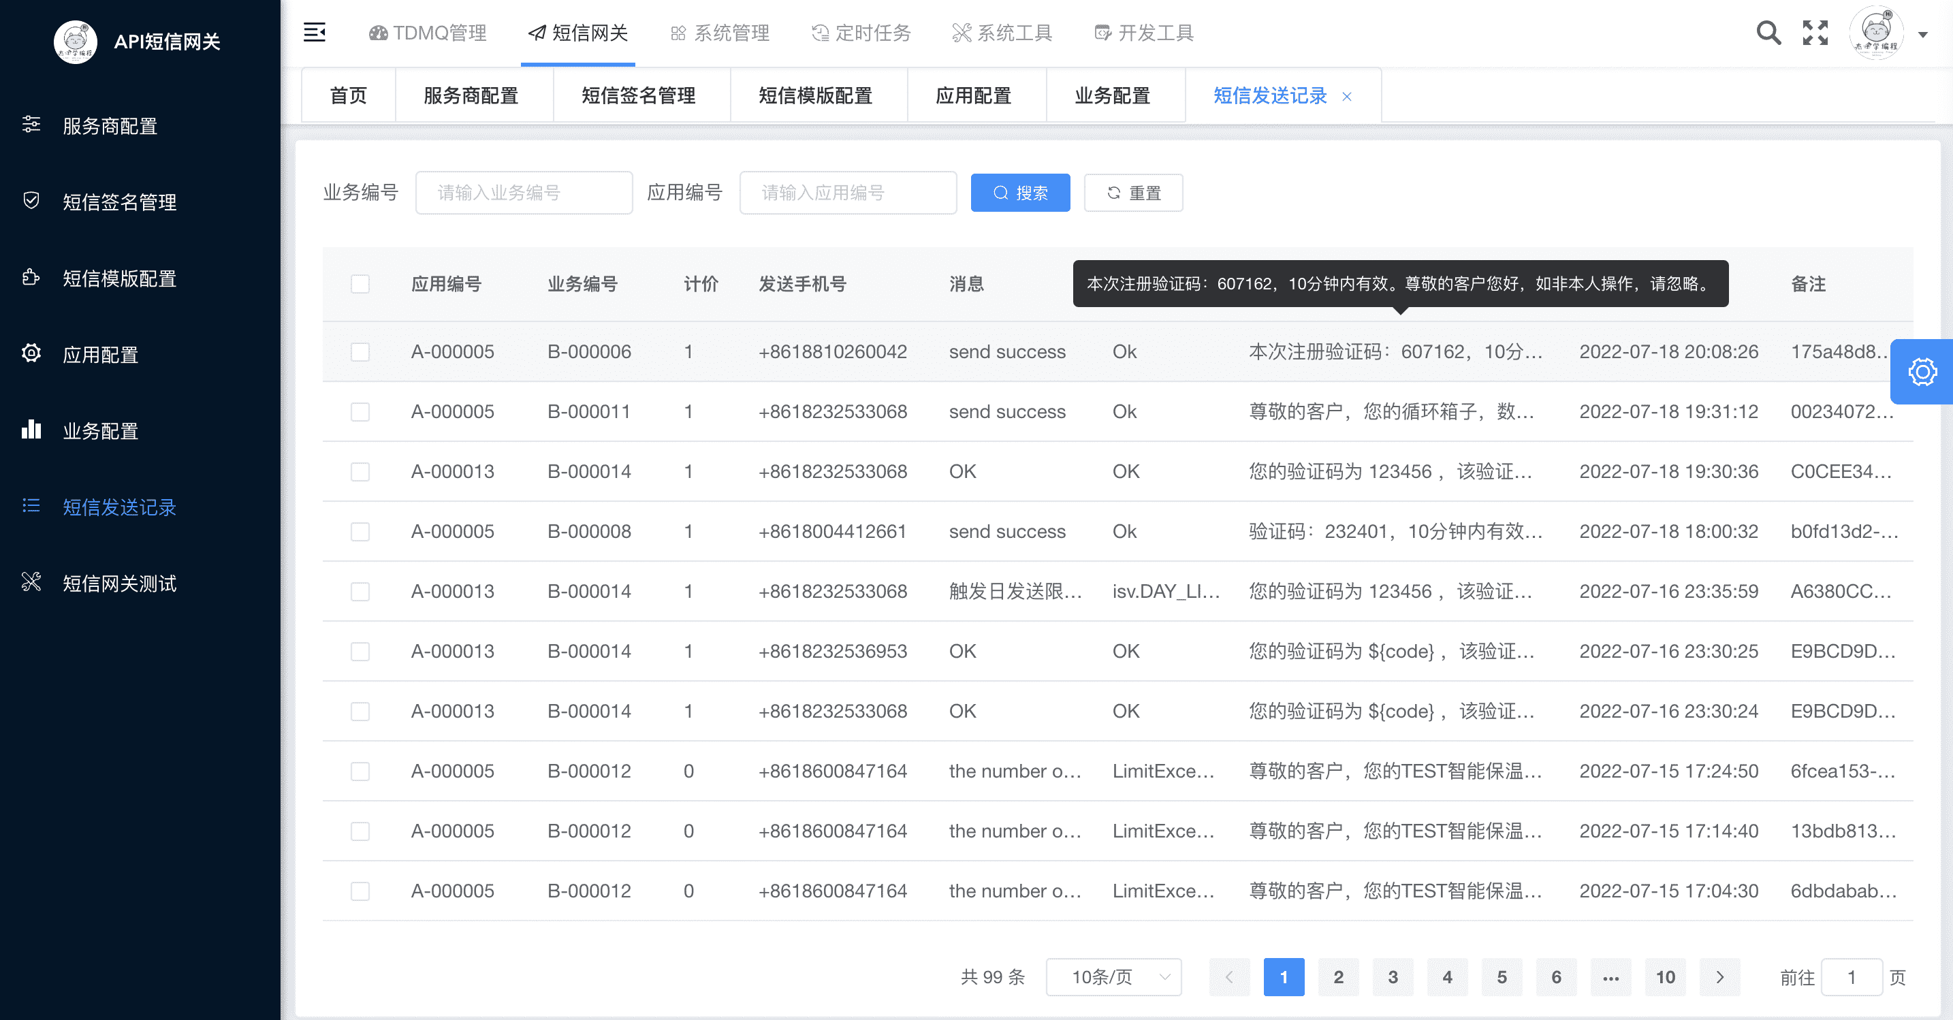This screenshot has width=1953, height=1020.
Task: Focus the 业务编号 input field
Action: (x=524, y=193)
